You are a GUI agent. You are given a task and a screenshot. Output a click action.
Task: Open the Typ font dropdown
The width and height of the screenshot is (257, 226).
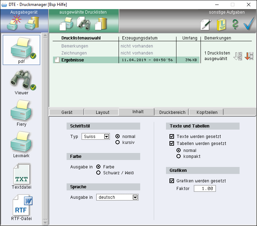pyautogui.click(x=107, y=137)
